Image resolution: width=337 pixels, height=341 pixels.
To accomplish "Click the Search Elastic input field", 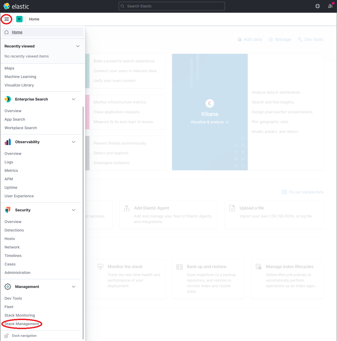I will (172, 6).
